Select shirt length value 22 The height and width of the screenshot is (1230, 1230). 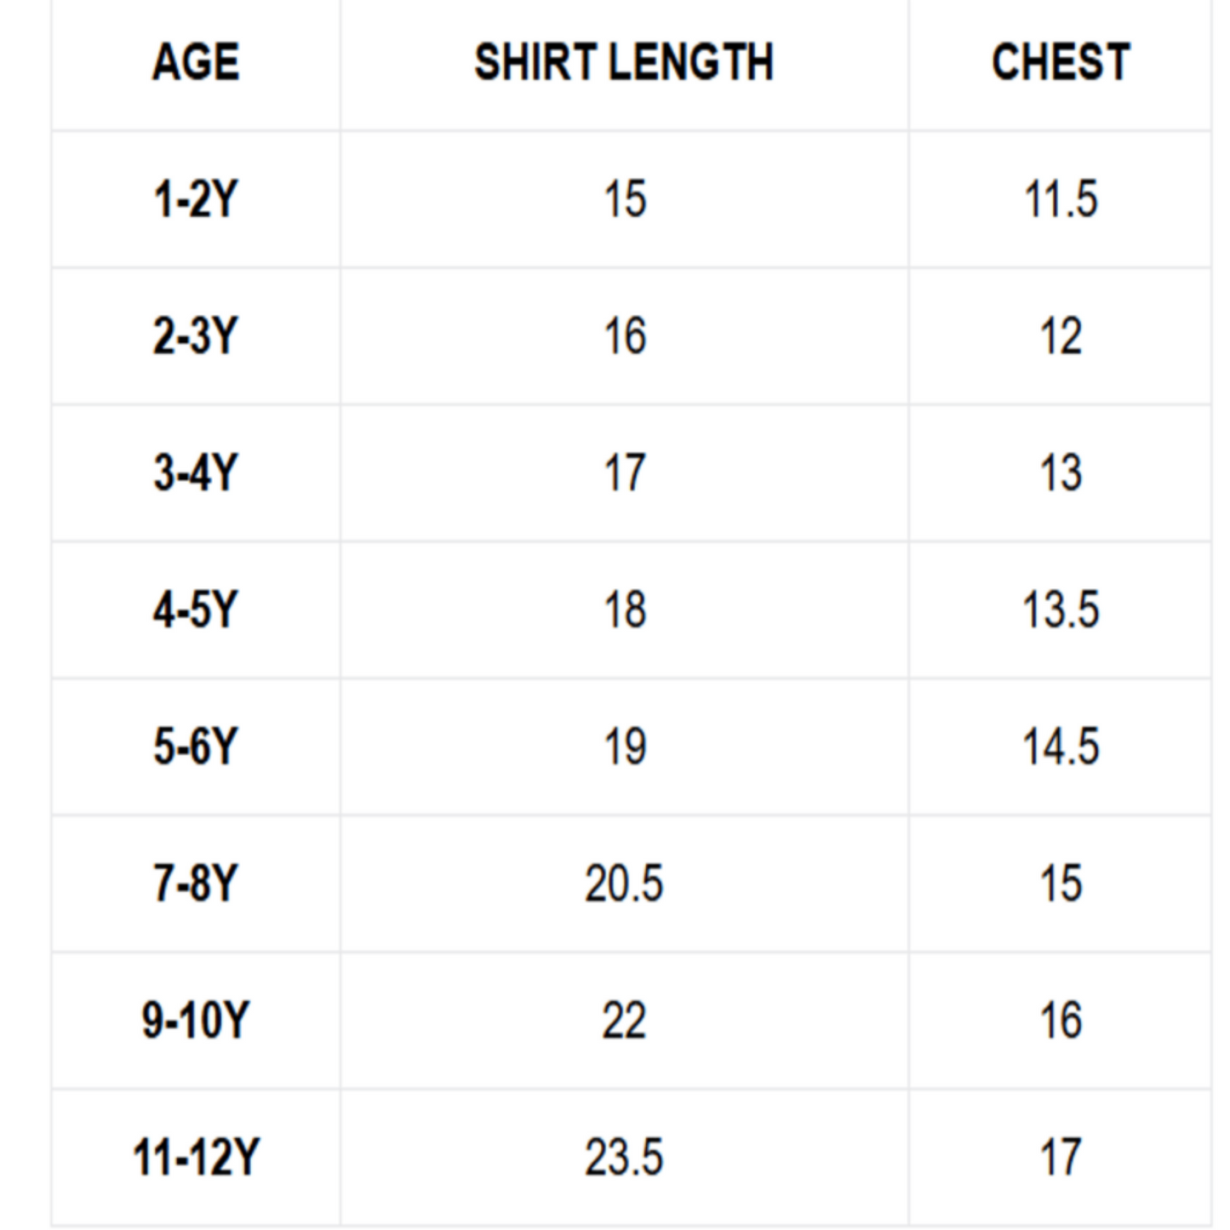pos(624,1020)
